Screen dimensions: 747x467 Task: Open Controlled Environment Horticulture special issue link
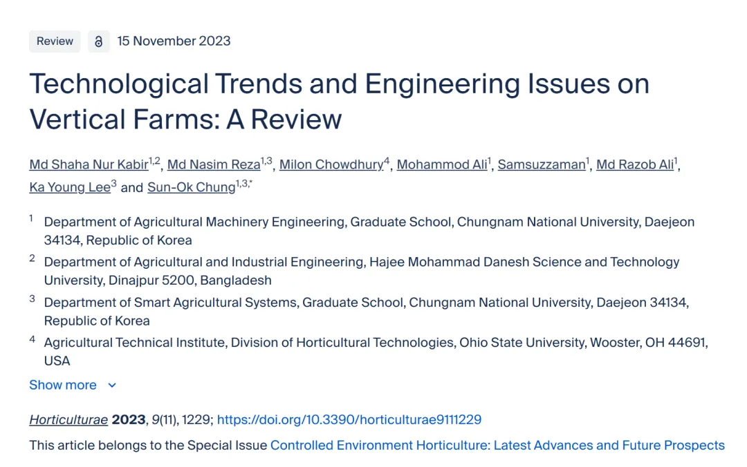point(497,445)
